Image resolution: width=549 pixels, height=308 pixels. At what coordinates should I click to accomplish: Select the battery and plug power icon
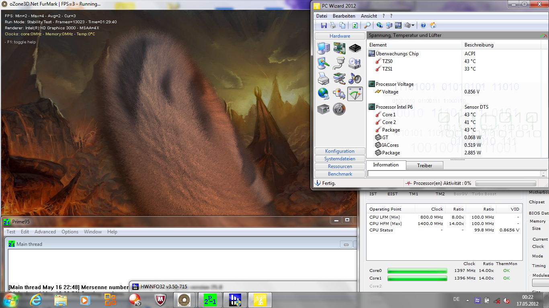click(339, 94)
